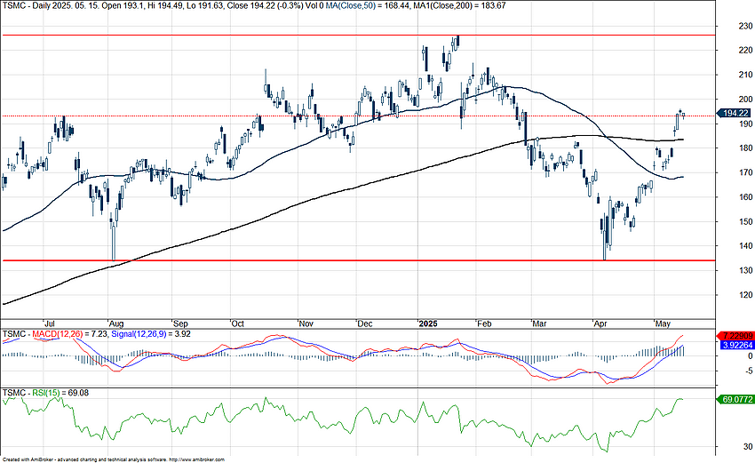Click the 'MA1(Close,200) = 183.67' label
This screenshot has width=755, height=463.
coord(459,6)
